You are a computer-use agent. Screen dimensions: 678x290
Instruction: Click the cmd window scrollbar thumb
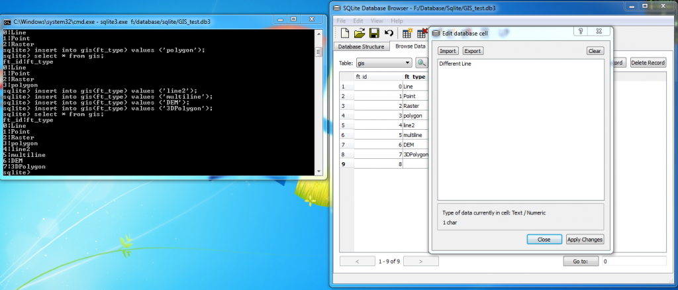pos(318,52)
